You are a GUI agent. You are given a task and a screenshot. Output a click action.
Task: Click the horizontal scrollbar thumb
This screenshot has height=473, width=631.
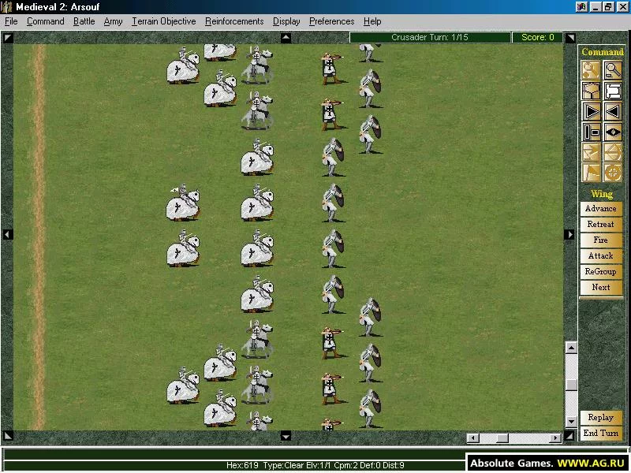(502, 438)
